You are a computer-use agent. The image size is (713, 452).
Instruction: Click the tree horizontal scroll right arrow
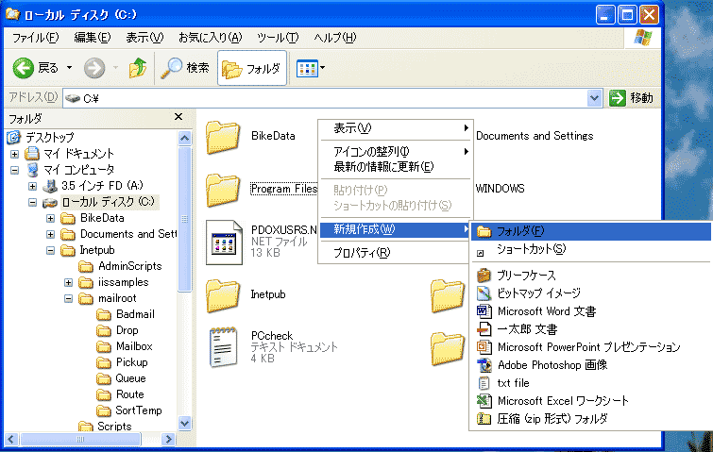coord(168,439)
